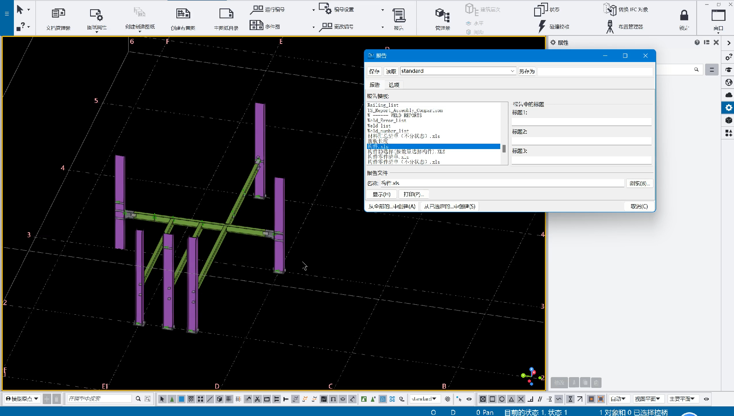The width and height of the screenshot is (734, 416).
Task: Switch to the 选项 tab in 报告 dialog
Action: coord(394,85)
